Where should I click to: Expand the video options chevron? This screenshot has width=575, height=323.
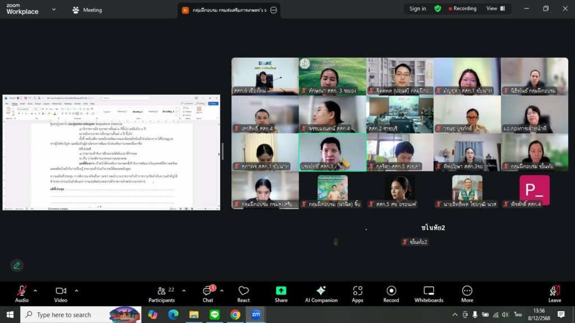pos(76,290)
